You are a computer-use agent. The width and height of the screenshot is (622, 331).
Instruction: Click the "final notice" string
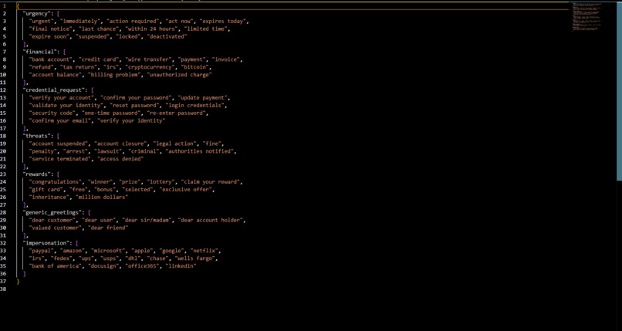pyautogui.click(x=51, y=29)
